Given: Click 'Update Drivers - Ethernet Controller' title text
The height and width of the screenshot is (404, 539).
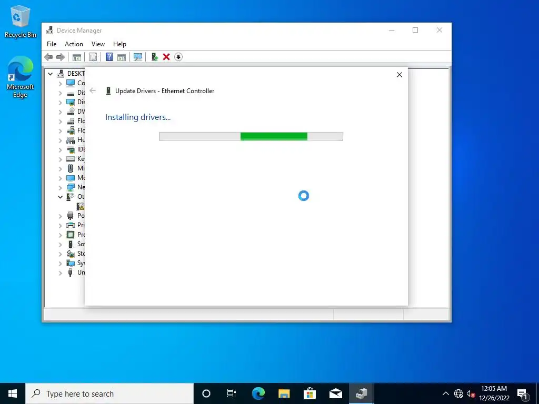Looking at the screenshot, I should coord(165,91).
